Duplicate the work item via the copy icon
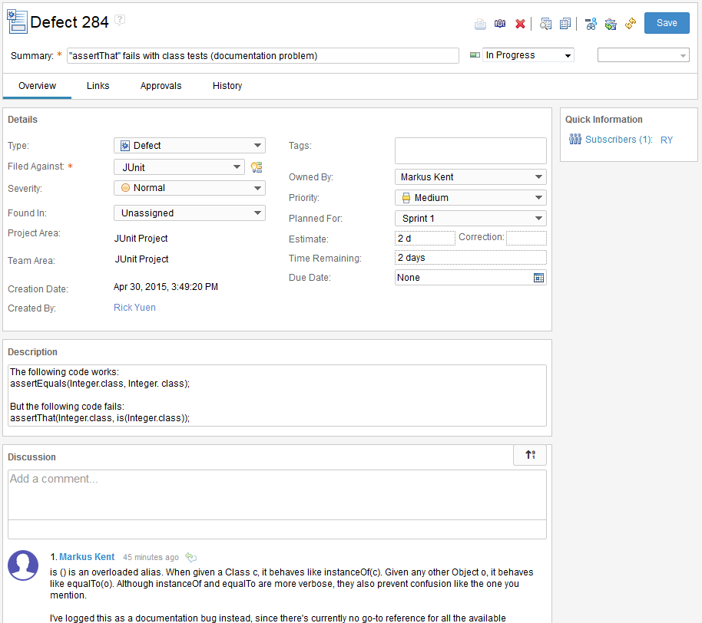The image size is (702, 623). [x=565, y=24]
